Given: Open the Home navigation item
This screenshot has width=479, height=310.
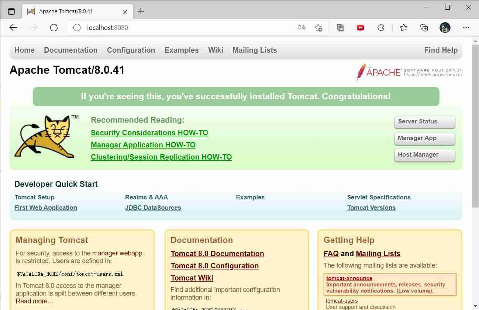Looking at the screenshot, I should point(24,50).
